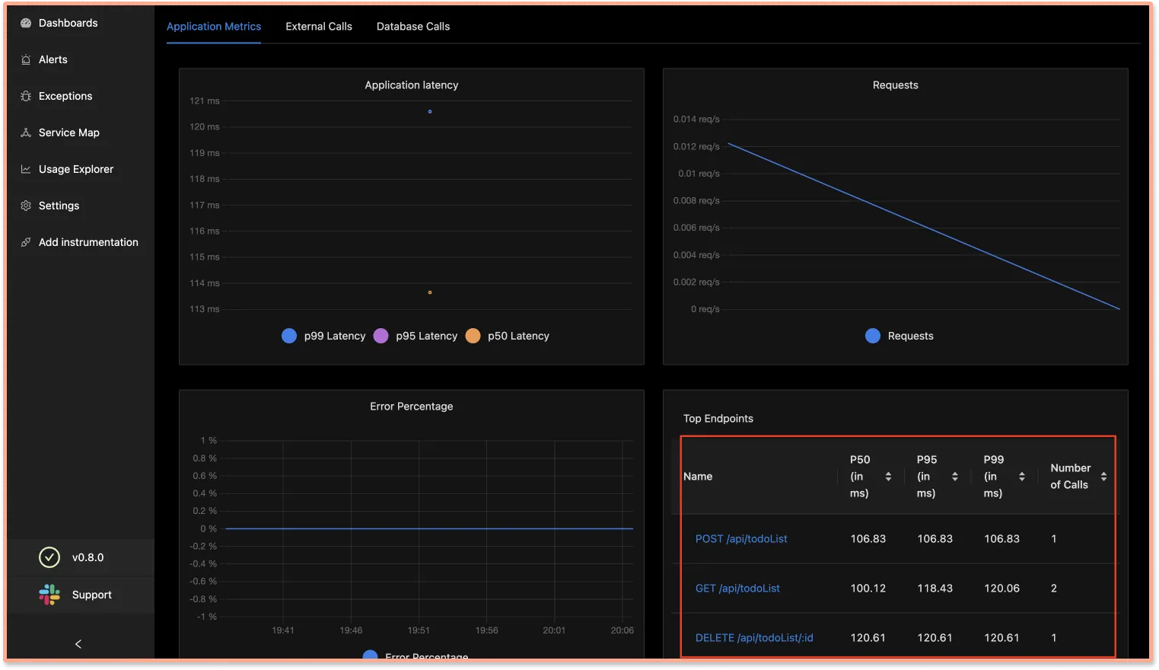
Task: Click the version checkmark icon
Action: tap(49, 557)
